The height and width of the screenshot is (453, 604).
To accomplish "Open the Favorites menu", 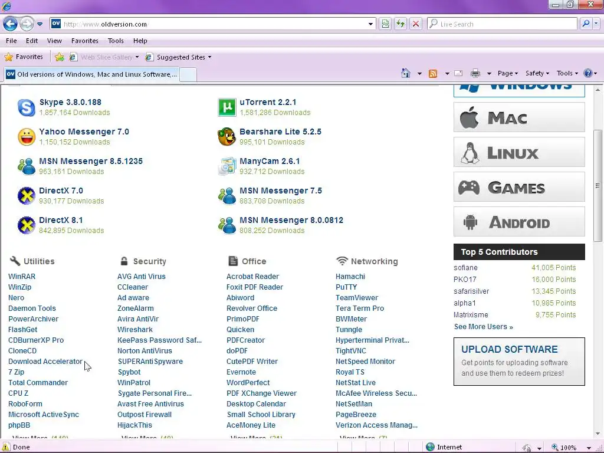I will coord(85,41).
